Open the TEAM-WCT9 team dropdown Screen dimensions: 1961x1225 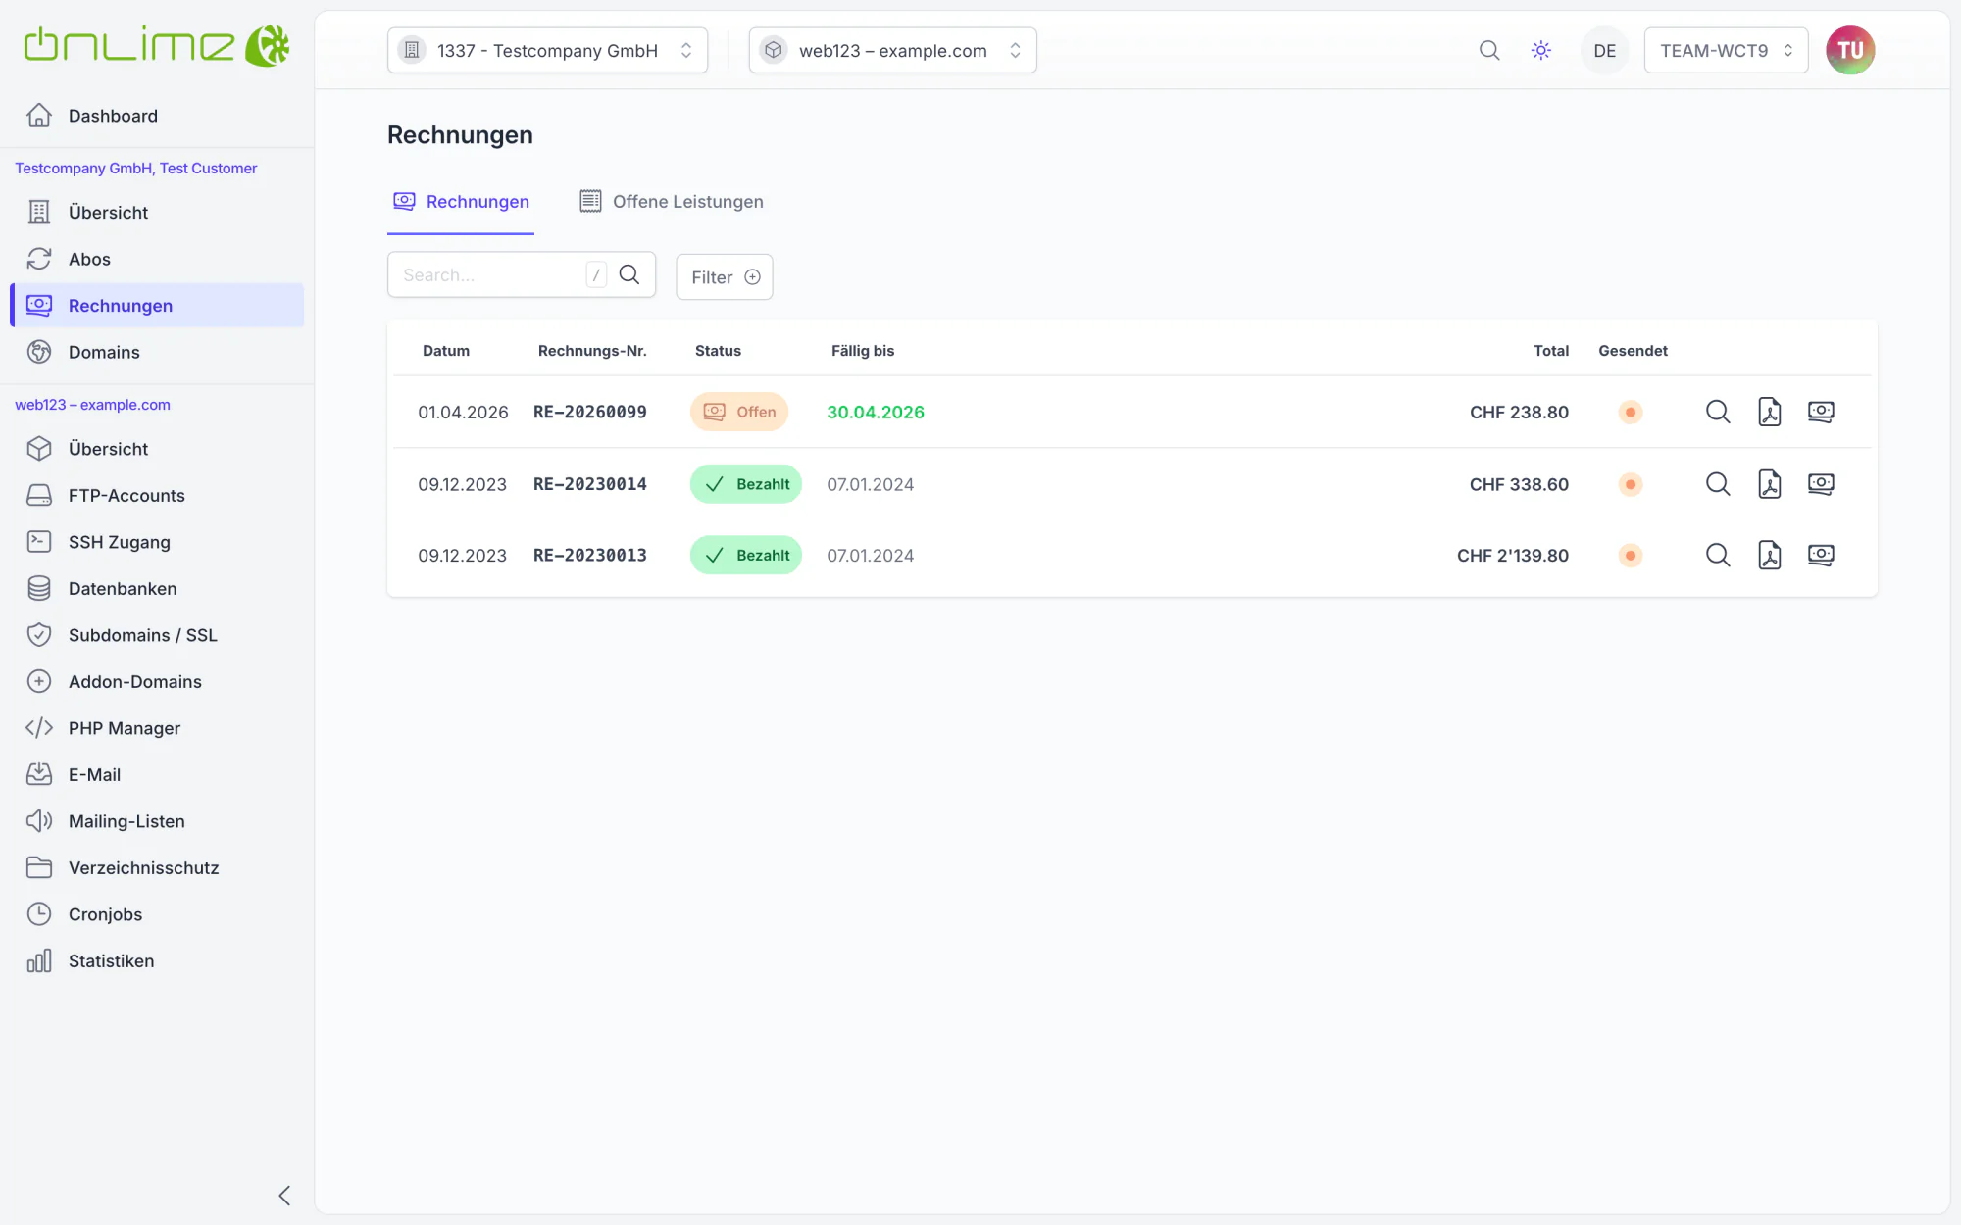click(x=1726, y=50)
